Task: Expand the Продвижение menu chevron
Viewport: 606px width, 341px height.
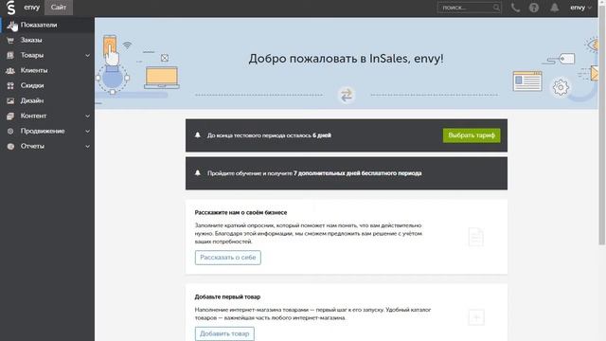Action: pos(88,131)
